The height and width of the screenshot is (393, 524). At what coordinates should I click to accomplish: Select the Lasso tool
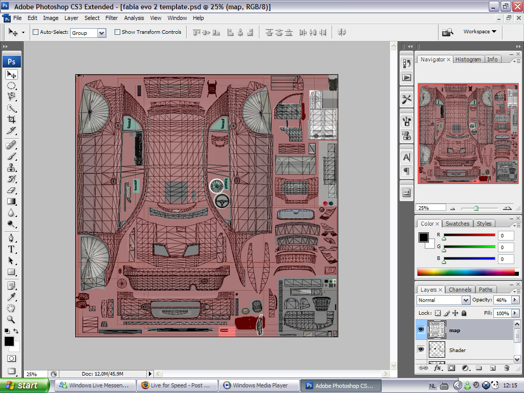(11, 96)
